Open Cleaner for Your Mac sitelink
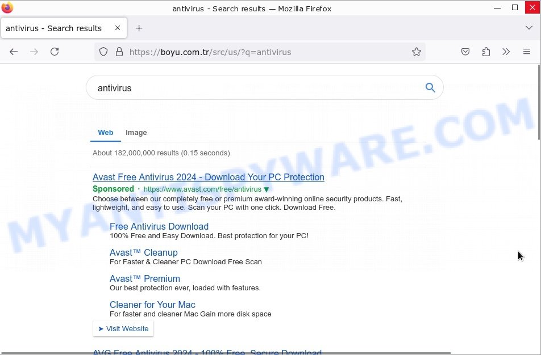Screen dimensions: 541x355 point(152,305)
